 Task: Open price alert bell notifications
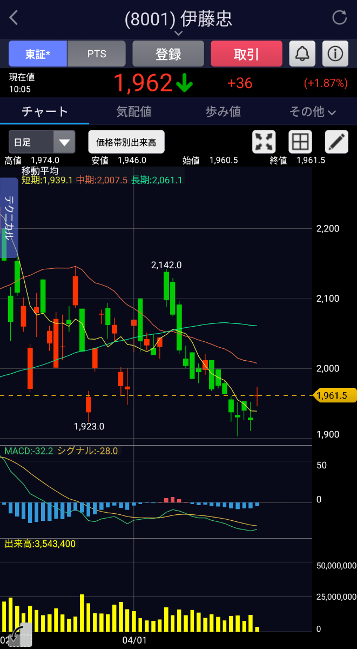pyautogui.click(x=302, y=54)
